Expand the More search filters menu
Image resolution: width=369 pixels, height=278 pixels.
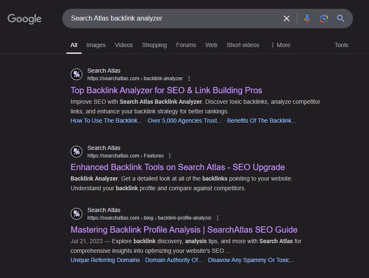click(x=280, y=45)
